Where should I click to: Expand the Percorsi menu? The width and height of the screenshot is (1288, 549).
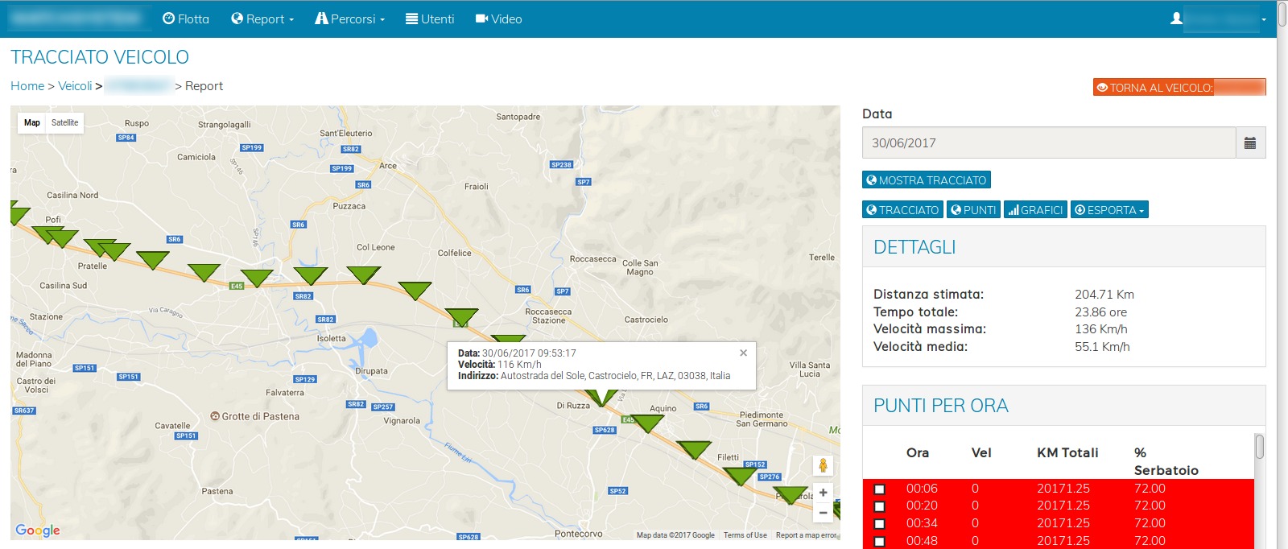[x=350, y=19]
